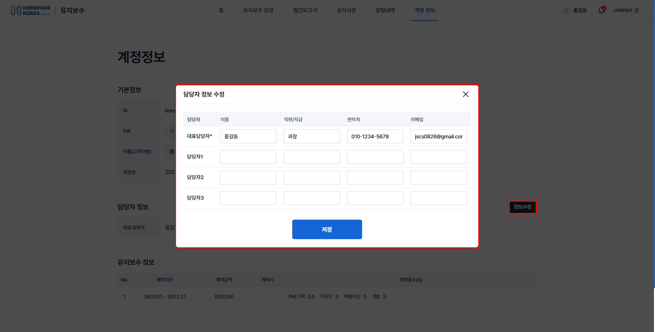Edit the 대표담당자 name field containing 홍길동
The height and width of the screenshot is (332, 655).
(x=248, y=136)
